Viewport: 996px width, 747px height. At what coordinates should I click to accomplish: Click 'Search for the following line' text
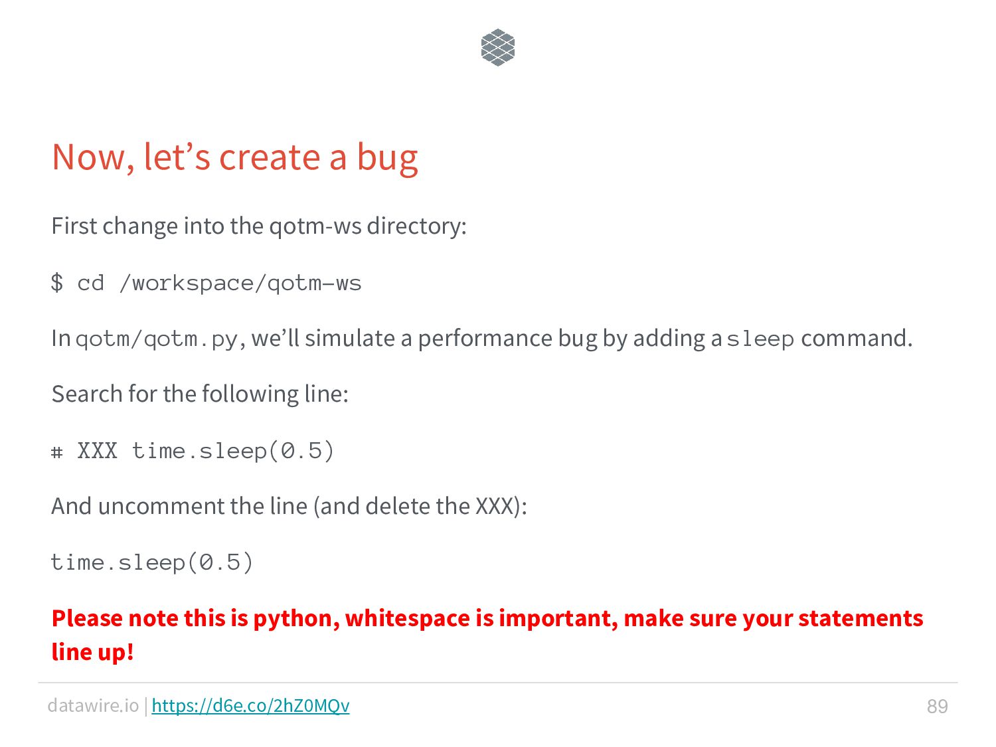pyautogui.click(x=200, y=394)
